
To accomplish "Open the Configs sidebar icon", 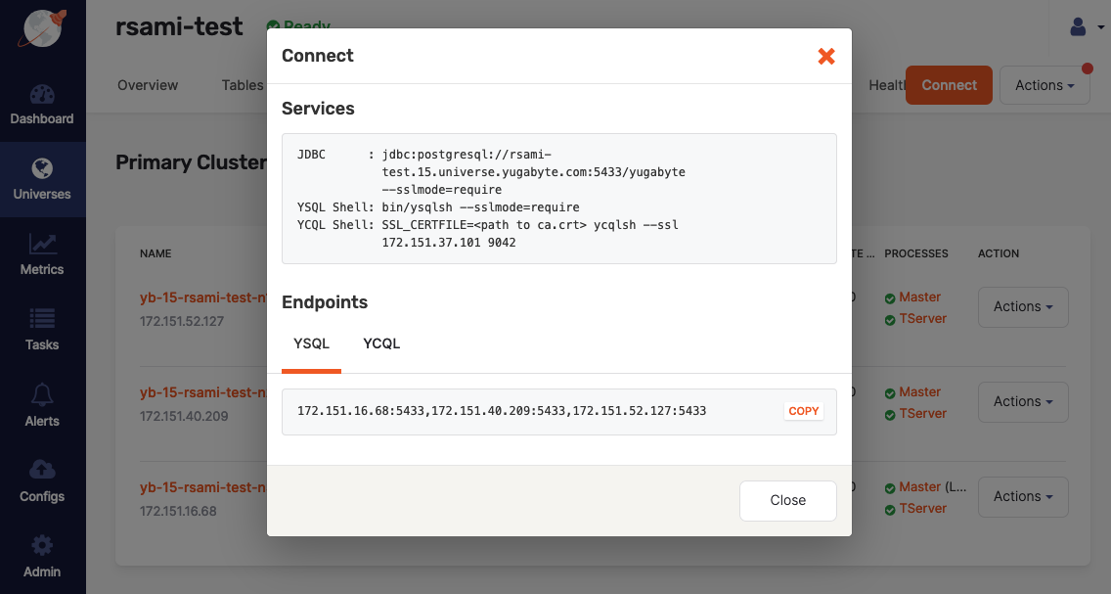I will tap(42, 480).
